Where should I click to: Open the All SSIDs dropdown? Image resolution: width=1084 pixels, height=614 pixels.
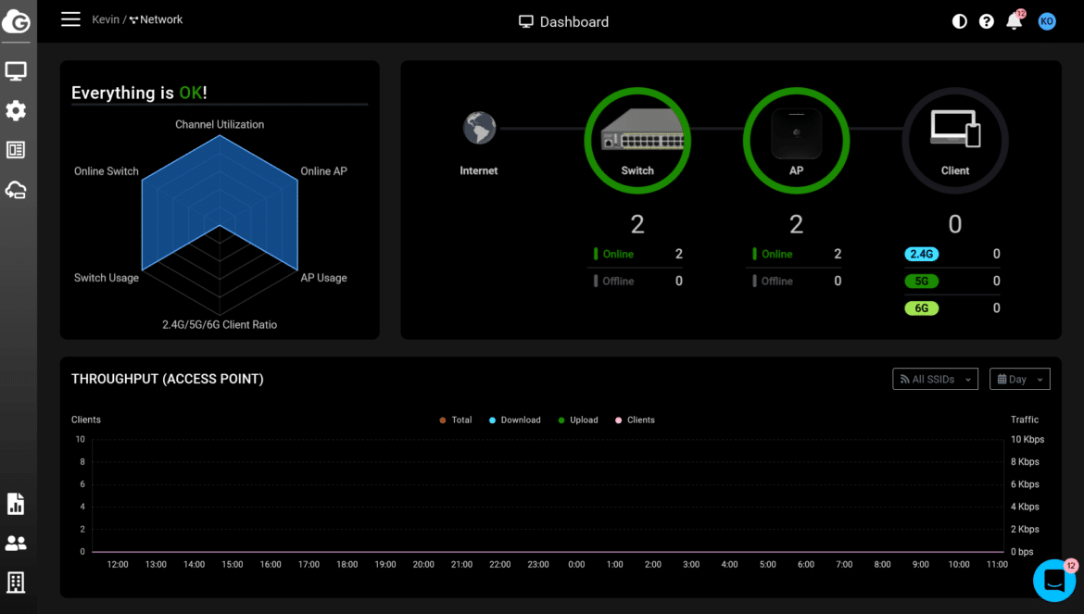(936, 379)
